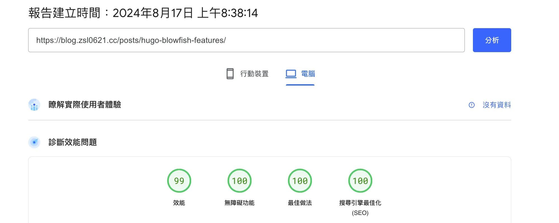Click the mobile device phone icon

pyautogui.click(x=230, y=74)
